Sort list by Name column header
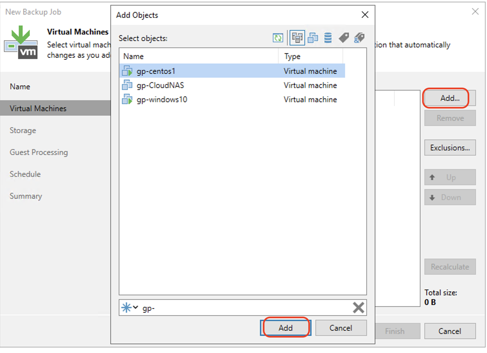Screen dimensions: 487x353 point(199,56)
